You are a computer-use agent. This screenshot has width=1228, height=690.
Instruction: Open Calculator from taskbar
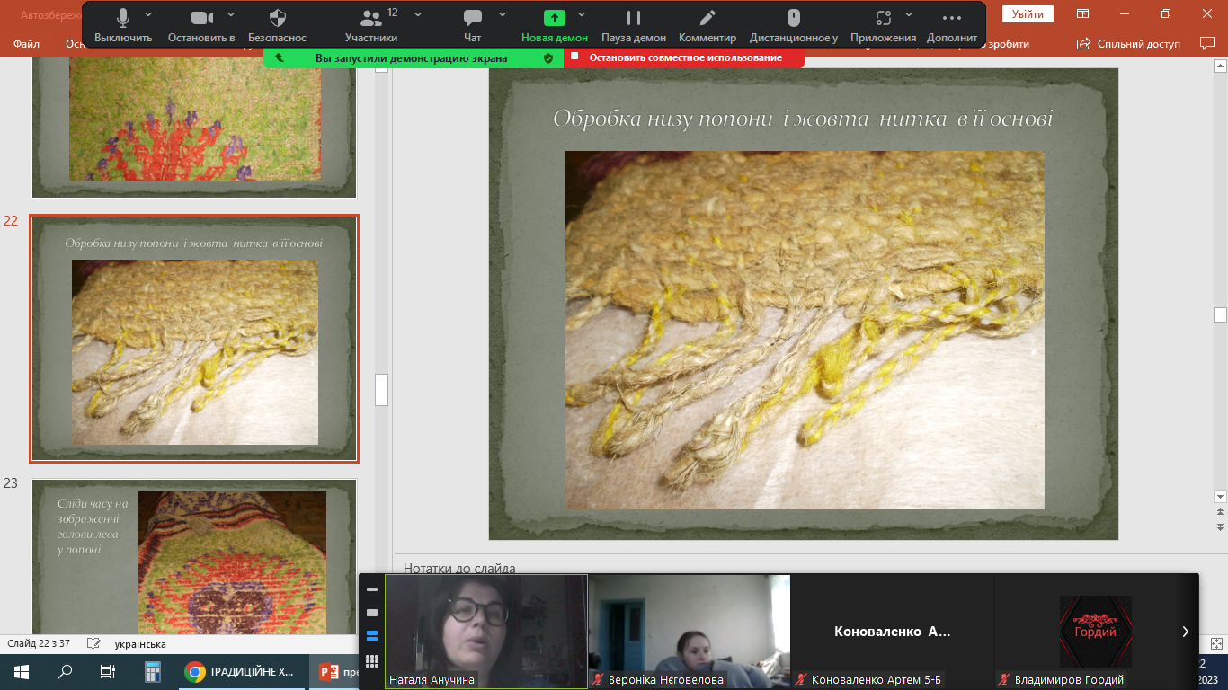[152, 672]
